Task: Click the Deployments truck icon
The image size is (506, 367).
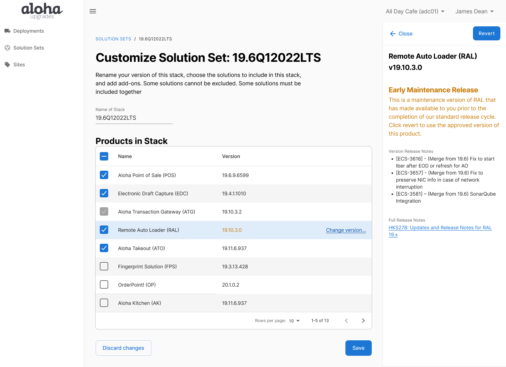Action: coord(7,31)
